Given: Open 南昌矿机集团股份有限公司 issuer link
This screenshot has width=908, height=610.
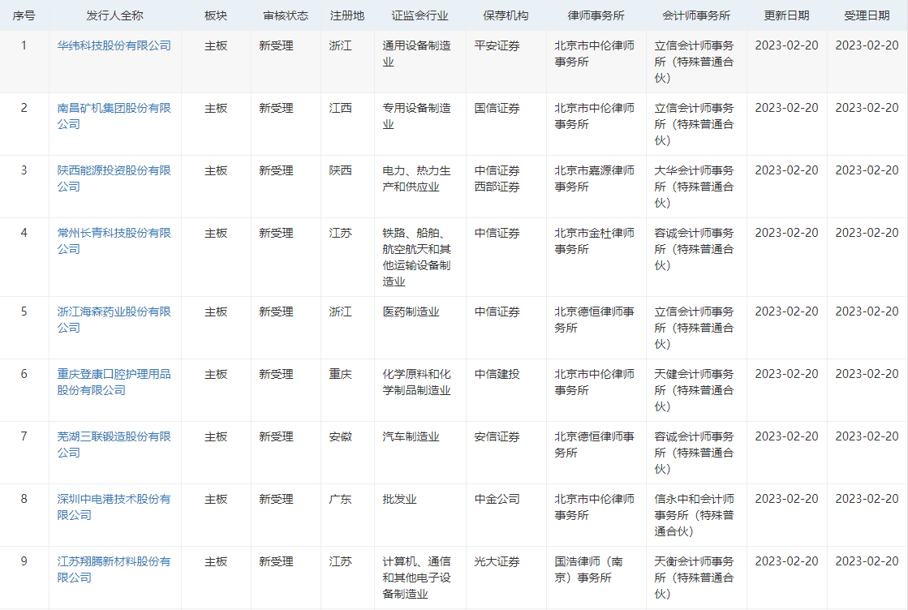Looking at the screenshot, I should (114, 116).
